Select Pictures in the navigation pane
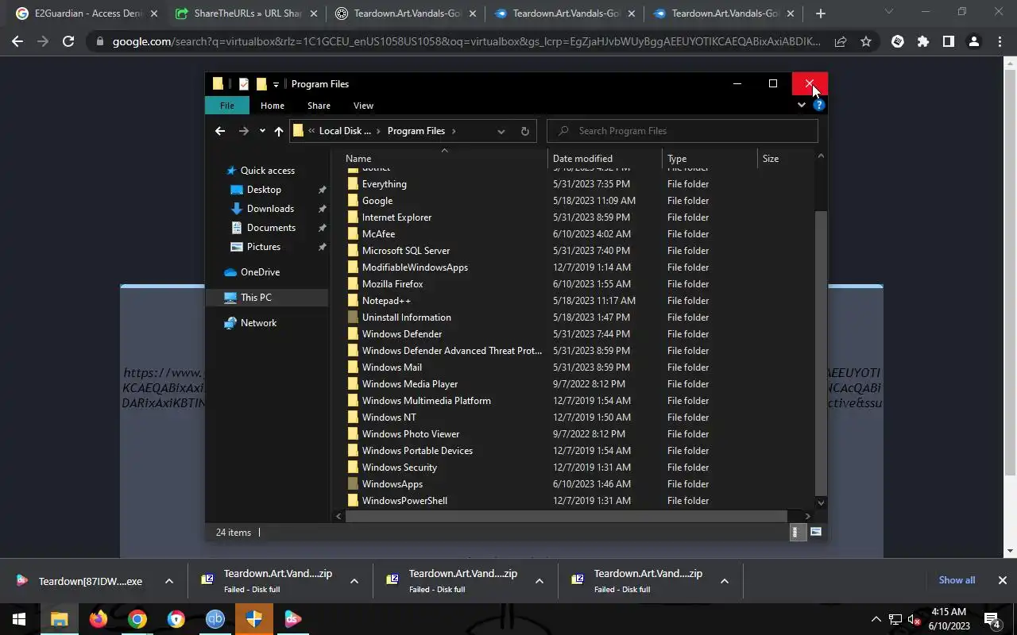 click(264, 247)
